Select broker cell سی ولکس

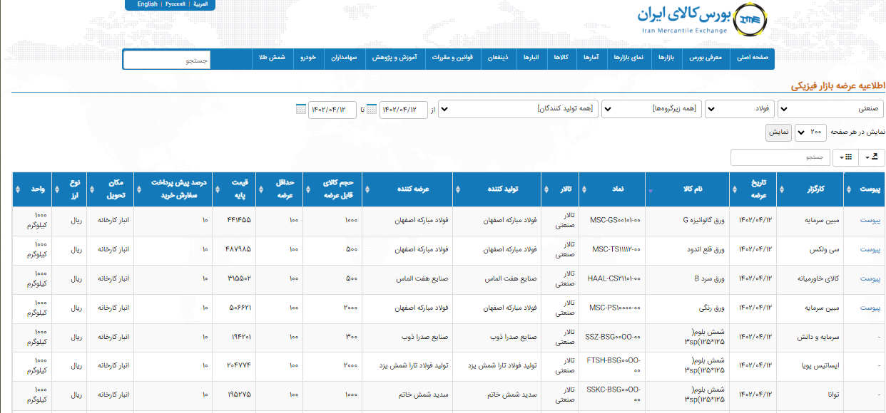tap(810, 250)
